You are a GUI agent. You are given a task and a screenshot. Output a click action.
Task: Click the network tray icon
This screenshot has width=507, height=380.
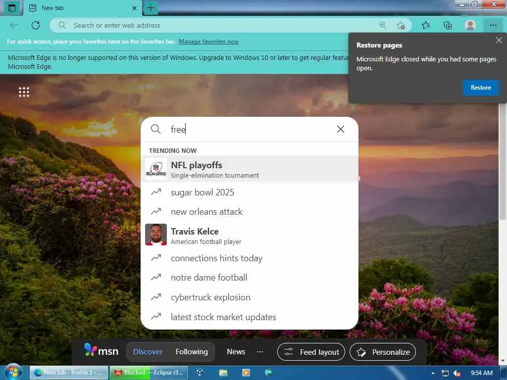(445, 373)
